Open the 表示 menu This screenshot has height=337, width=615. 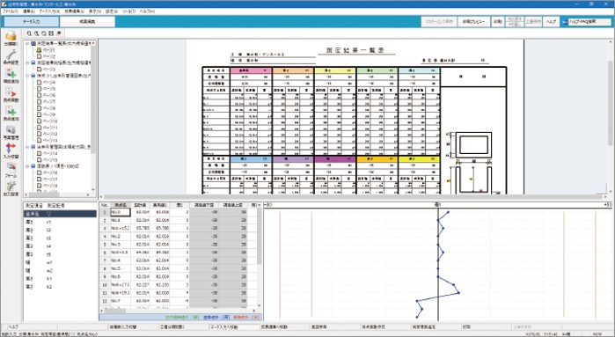[95, 11]
